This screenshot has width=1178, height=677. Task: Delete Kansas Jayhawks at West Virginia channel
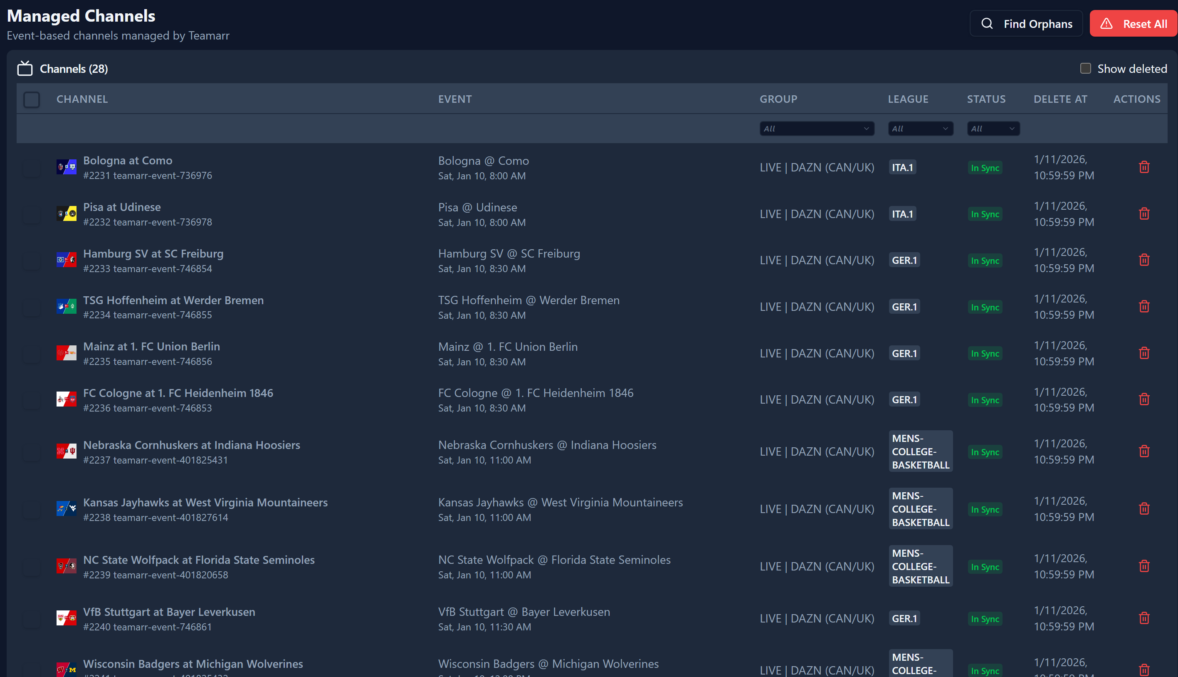[x=1143, y=508]
